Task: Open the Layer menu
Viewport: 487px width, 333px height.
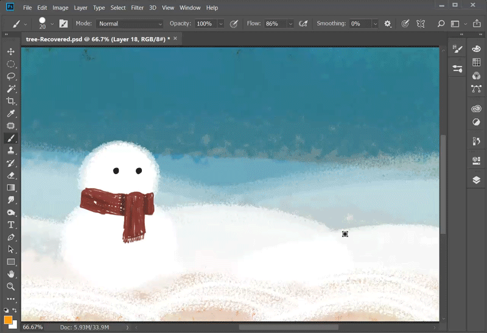Action: 80,8
